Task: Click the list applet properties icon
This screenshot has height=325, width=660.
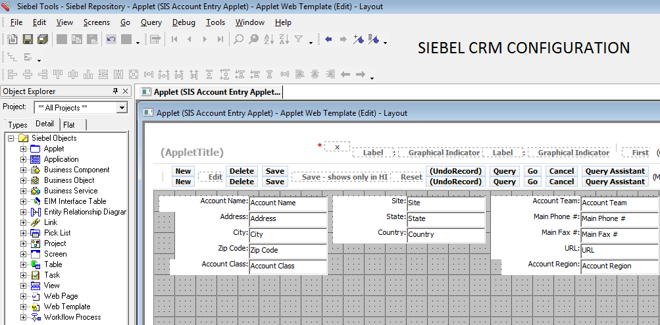Action: tap(155, 39)
